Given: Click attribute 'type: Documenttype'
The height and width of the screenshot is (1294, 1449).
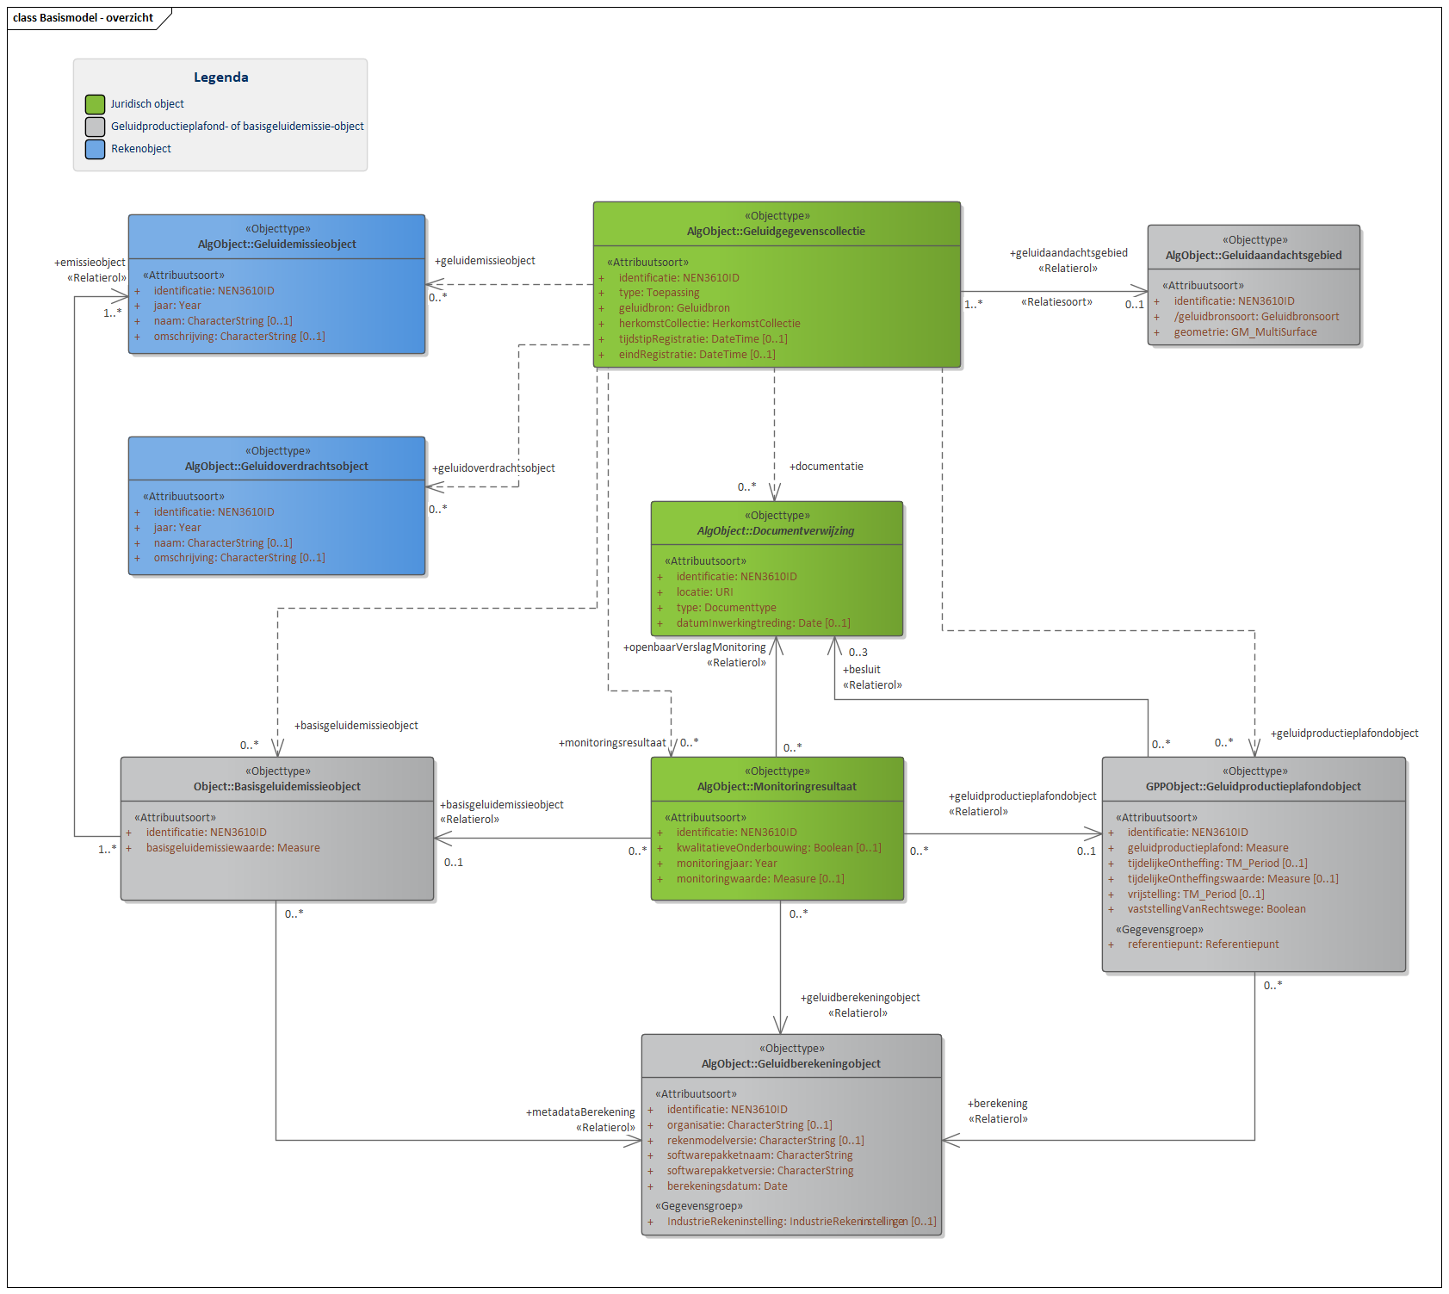Looking at the screenshot, I should pos(726,608).
